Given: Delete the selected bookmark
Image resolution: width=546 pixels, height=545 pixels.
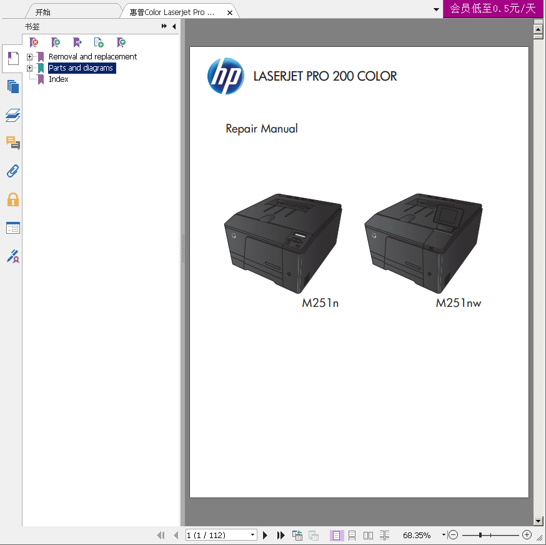Looking at the screenshot, I should 34,42.
